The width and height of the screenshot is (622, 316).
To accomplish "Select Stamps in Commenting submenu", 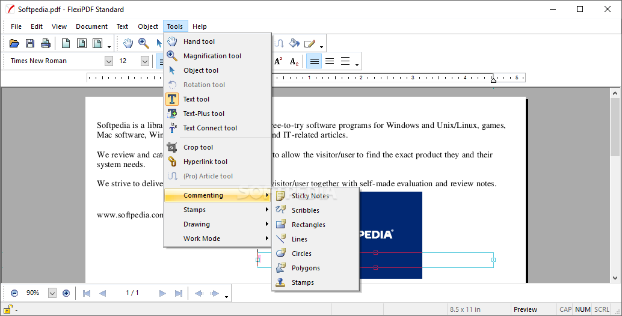I will (x=315, y=282).
